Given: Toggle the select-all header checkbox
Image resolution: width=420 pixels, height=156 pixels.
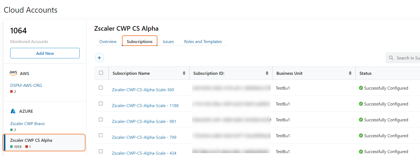Looking at the screenshot, I should click(x=101, y=73).
